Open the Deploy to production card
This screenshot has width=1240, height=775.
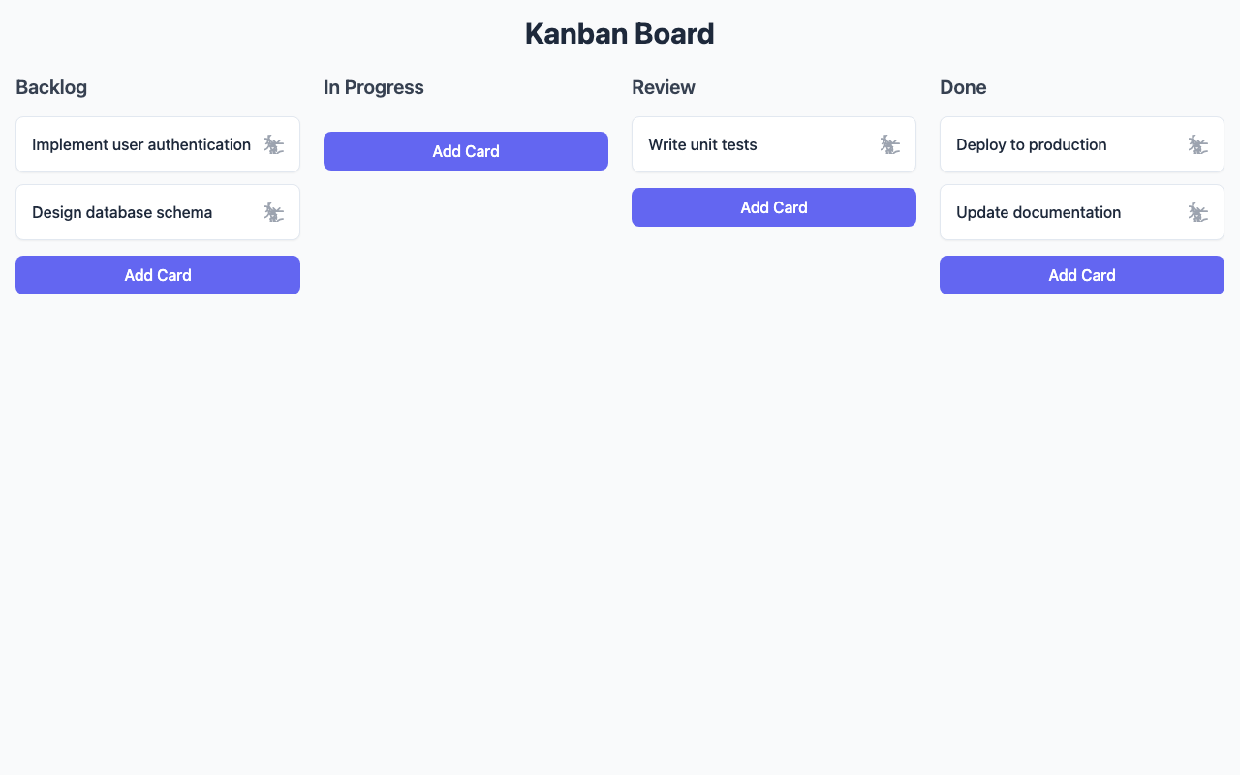point(1031,144)
